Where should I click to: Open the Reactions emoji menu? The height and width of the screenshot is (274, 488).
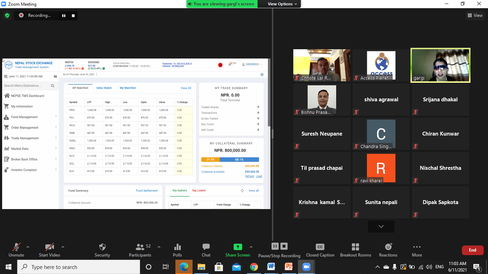(x=388, y=247)
